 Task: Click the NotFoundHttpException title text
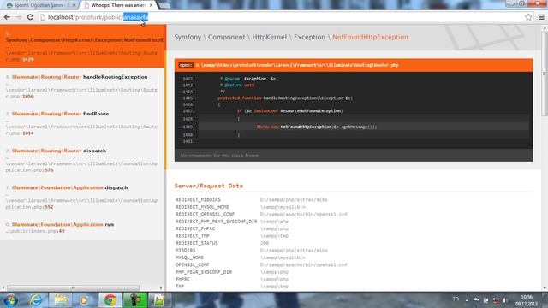[x=370, y=37]
